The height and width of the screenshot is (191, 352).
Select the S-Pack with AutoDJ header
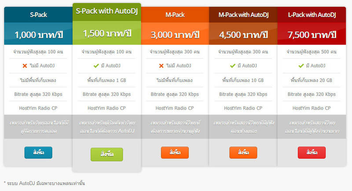coord(107,11)
